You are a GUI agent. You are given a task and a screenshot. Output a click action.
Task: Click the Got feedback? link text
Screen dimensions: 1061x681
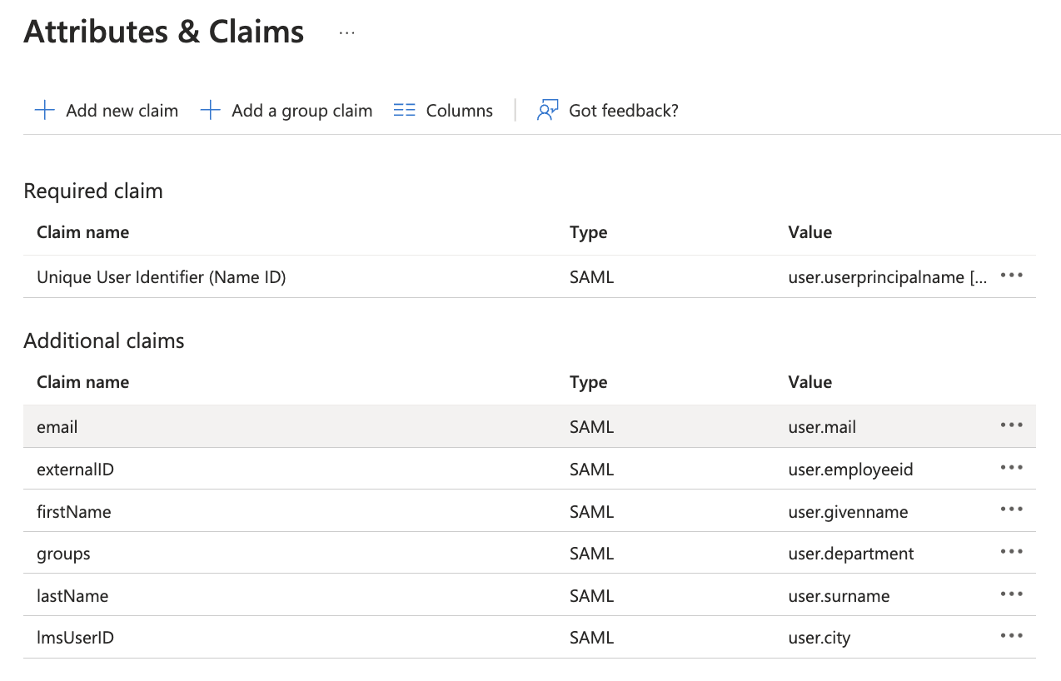pyautogui.click(x=623, y=111)
